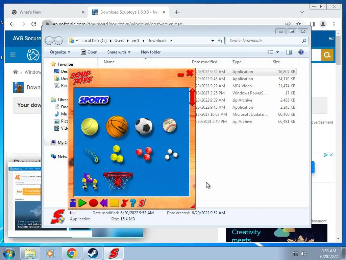
Task: Click the purple rewind arrows in Souptoys
Action: [103, 203]
